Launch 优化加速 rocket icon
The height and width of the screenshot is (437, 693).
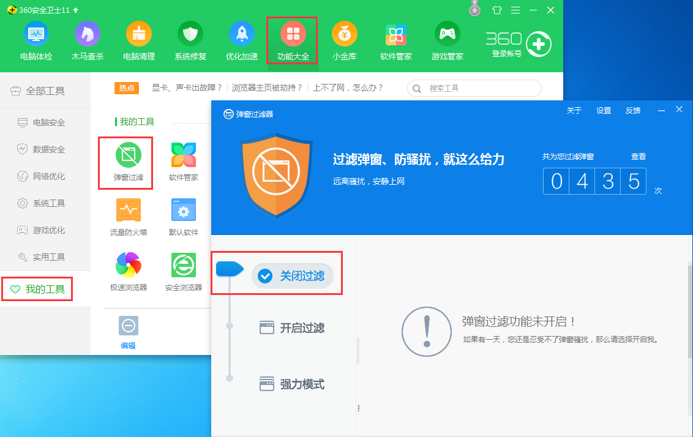tap(242, 34)
